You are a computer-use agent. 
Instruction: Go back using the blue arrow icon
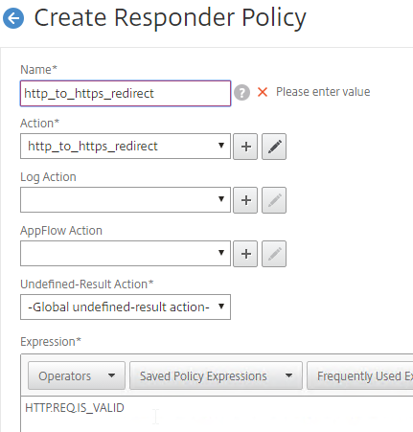coord(13,18)
